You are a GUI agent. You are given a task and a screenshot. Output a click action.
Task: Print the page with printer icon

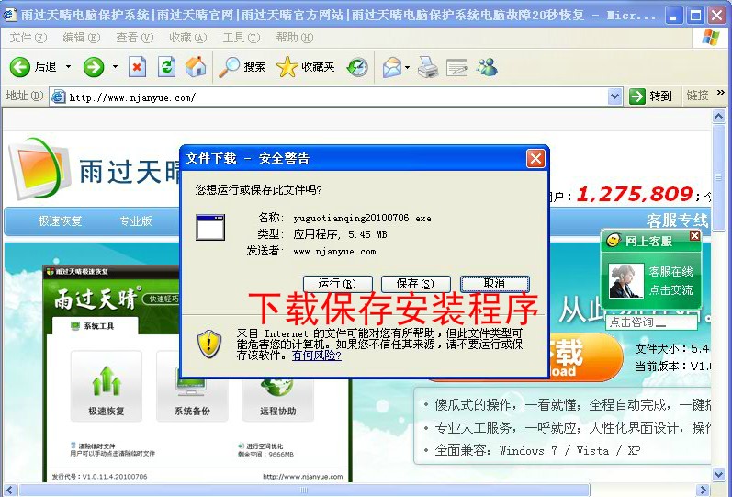[x=428, y=67]
